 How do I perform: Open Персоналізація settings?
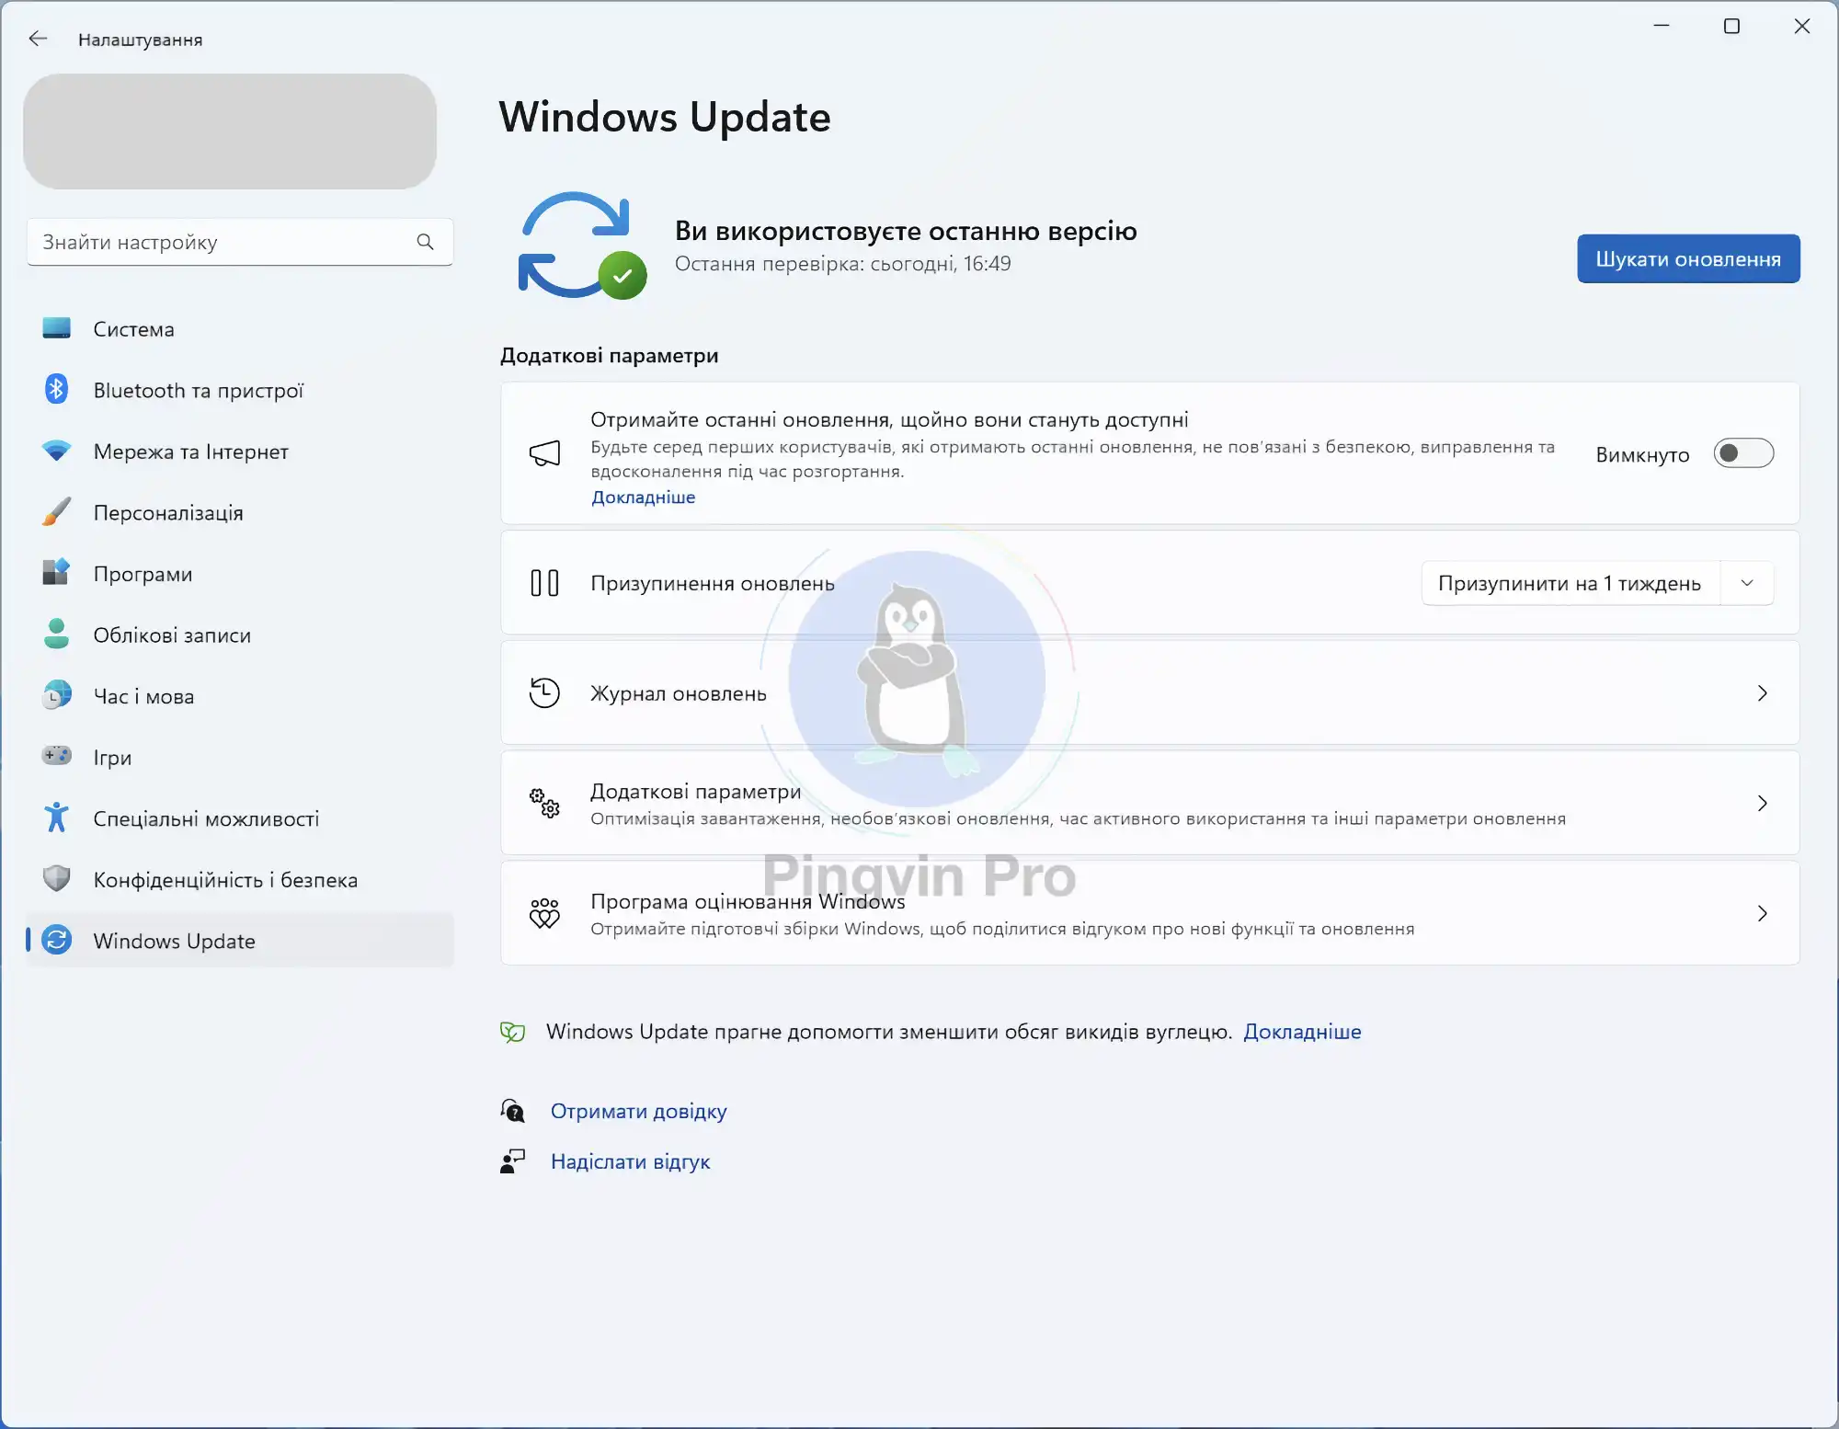240,512
